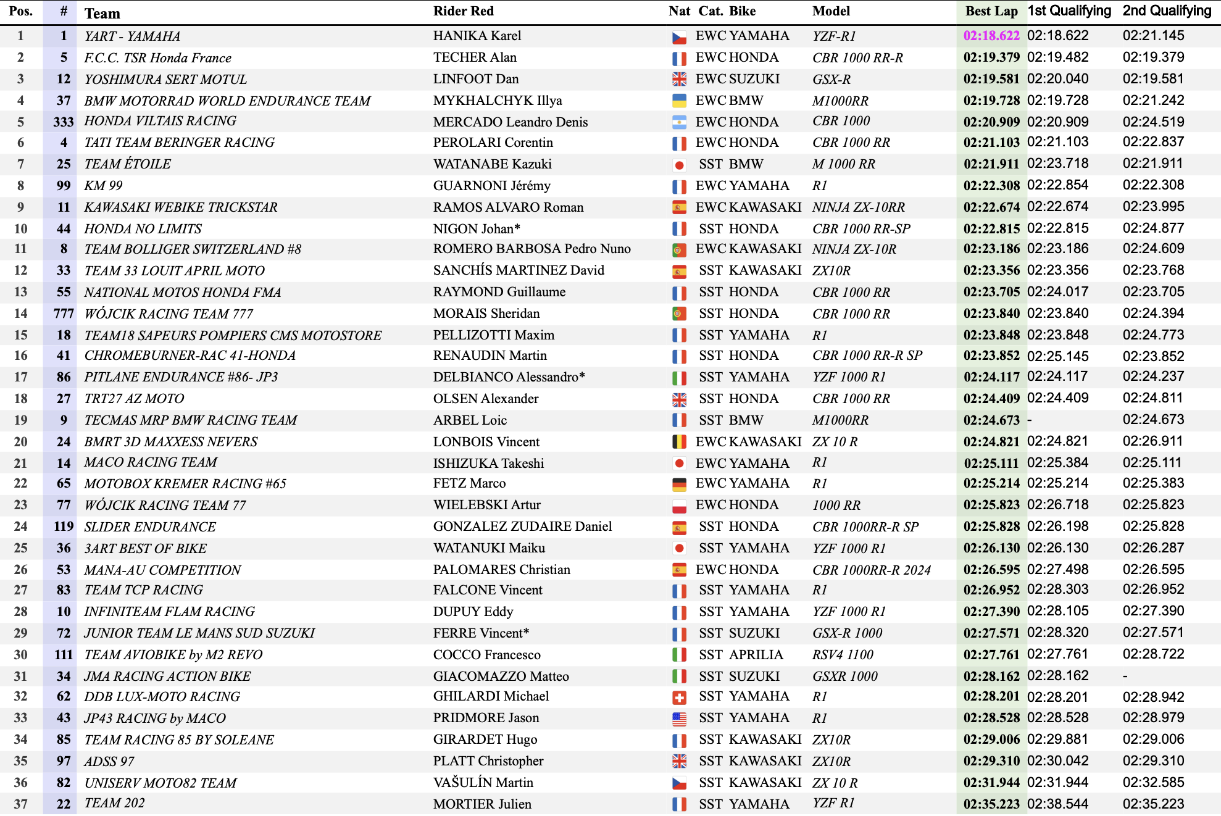The image size is (1221, 816).
Task: Click the USA flag beside PRIDMORE Jason
Action: pos(679,718)
